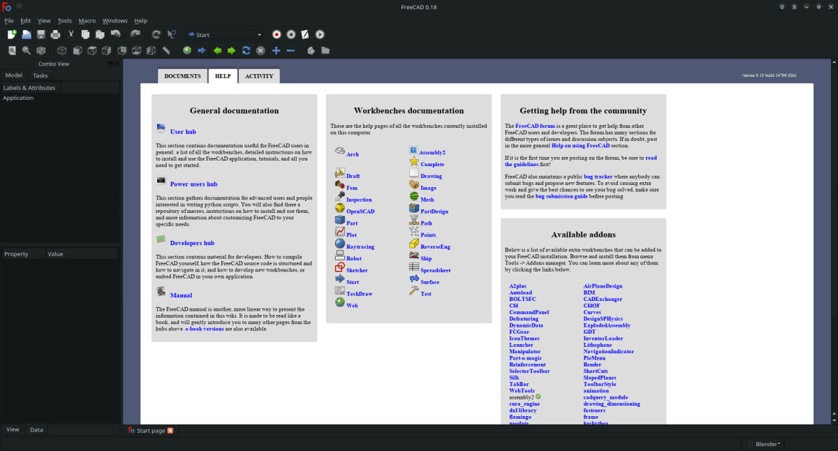Open the Sketcher workbench help link
This screenshot has height=451, width=838.
tap(357, 270)
